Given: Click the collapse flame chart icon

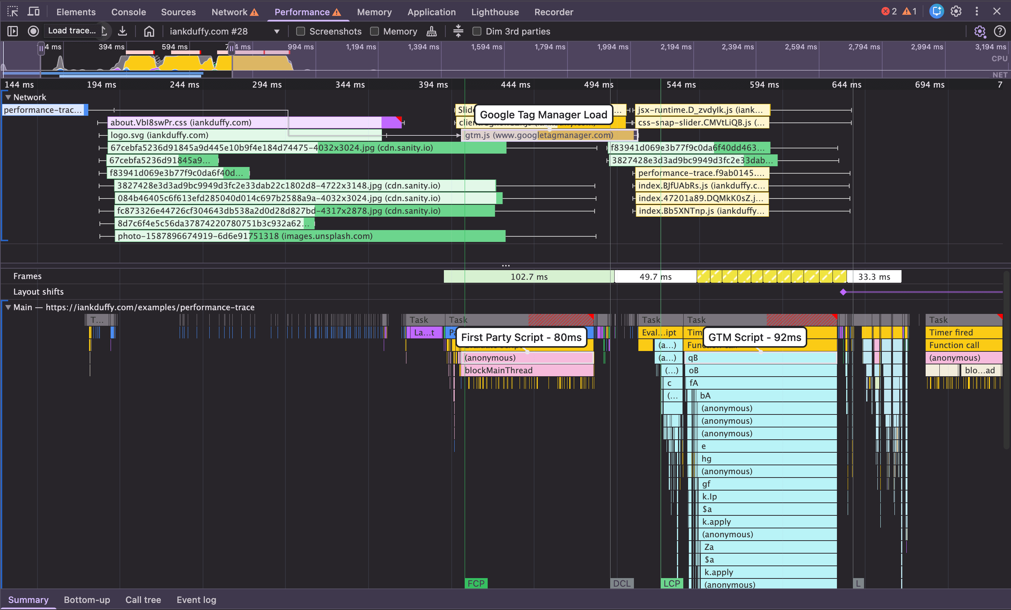Looking at the screenshot, I should [x=458, y=31].
